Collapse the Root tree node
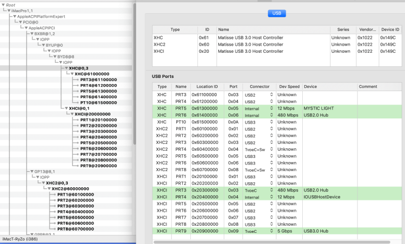Screen dimensions: 405x244 (x=3, y=4)
